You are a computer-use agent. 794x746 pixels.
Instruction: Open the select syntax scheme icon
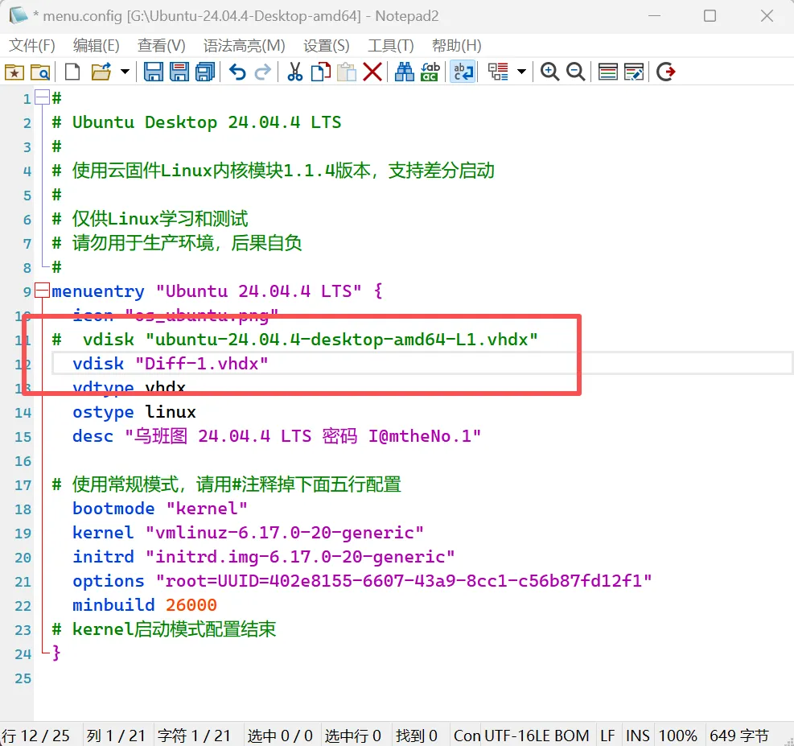click(x=607, y=72)
